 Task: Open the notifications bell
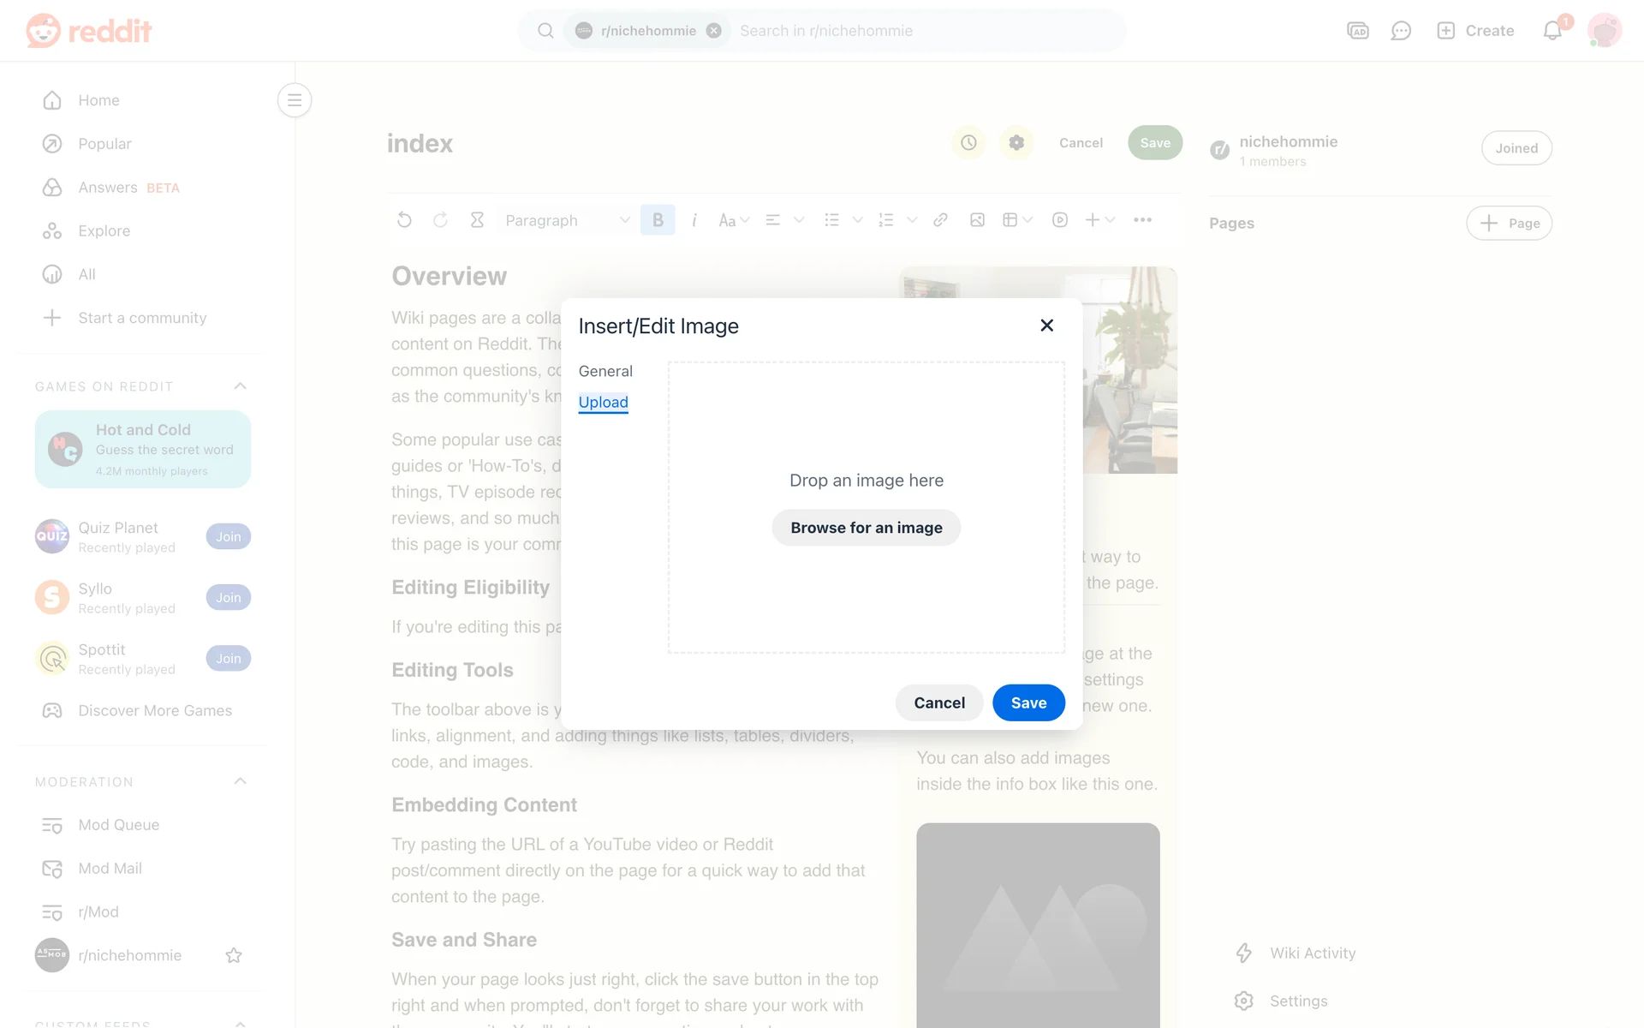click(x=1552, y=31)
